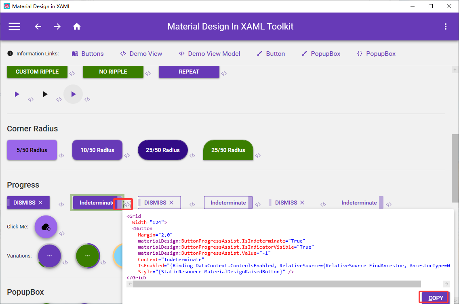Screen dimensions: 459x304
Task: Show code for the black play icon
Action: (x=59, y=99)
